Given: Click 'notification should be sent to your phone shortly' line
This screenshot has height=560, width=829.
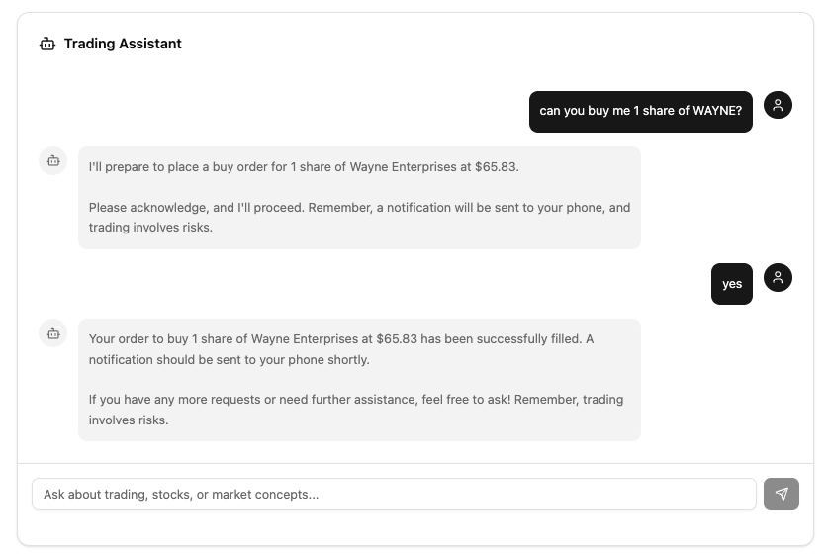Looking at the screenshot, I should coord(229,359).
